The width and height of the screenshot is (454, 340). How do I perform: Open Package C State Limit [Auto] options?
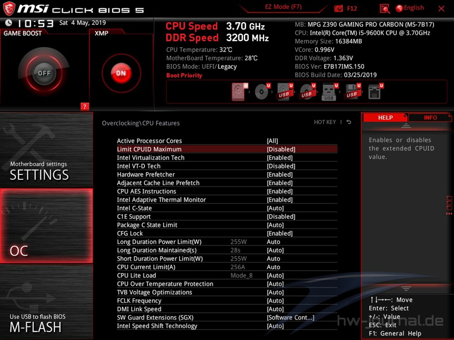tap(275, 225)
